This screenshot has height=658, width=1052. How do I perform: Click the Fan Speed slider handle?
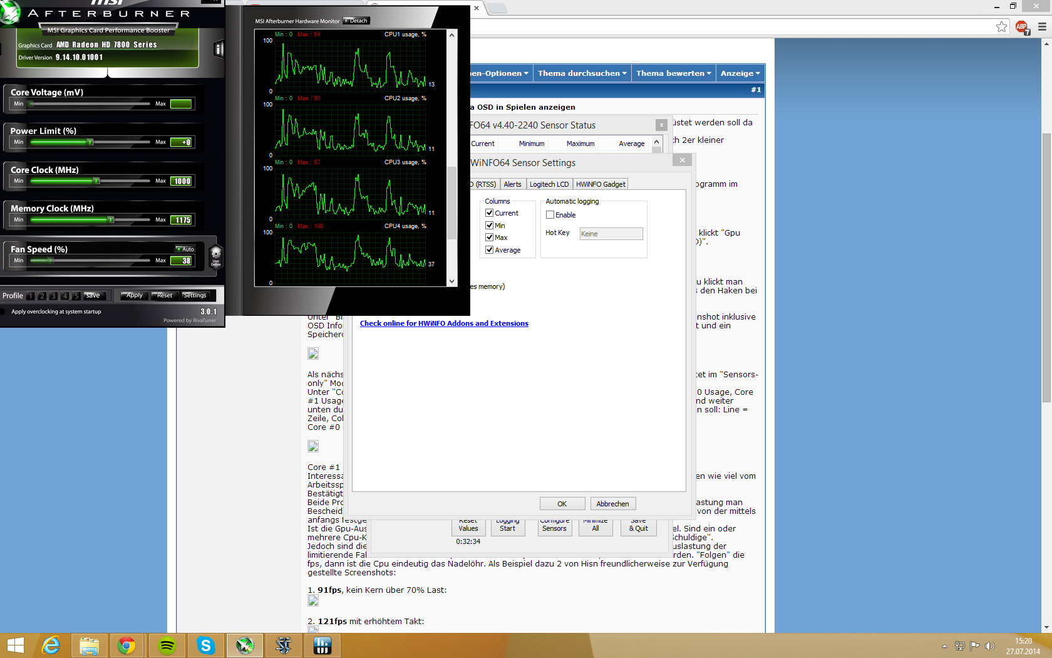51,261
